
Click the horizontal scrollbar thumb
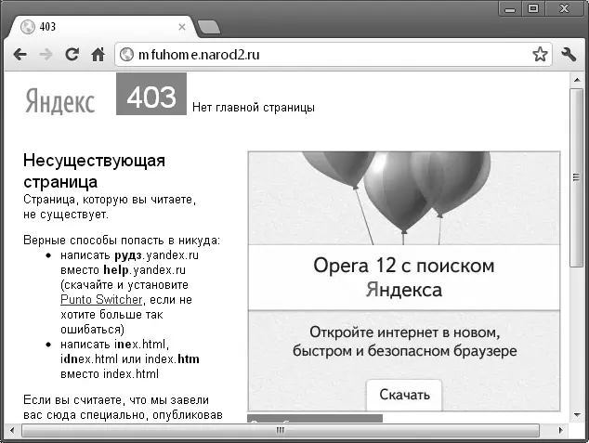281,430
